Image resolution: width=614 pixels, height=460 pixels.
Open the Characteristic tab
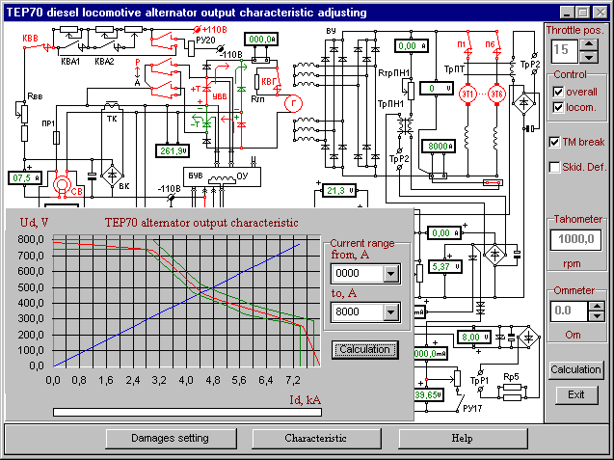point(314,438)
